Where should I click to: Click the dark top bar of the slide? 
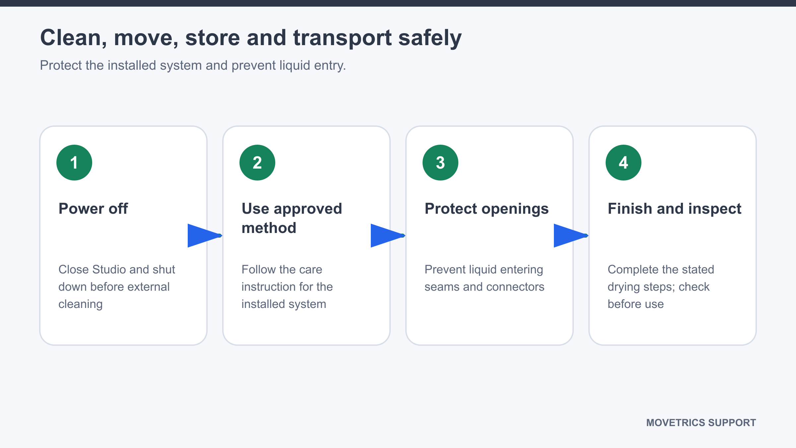coord(398,3)
